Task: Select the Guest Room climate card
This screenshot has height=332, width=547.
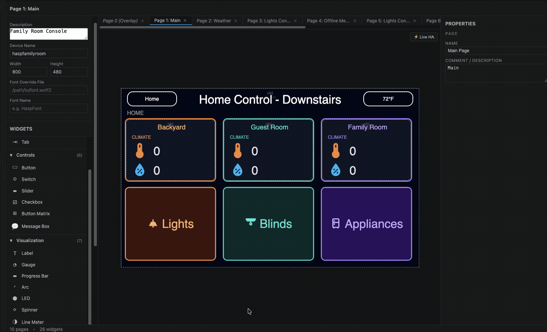Action: click(268, 150)
